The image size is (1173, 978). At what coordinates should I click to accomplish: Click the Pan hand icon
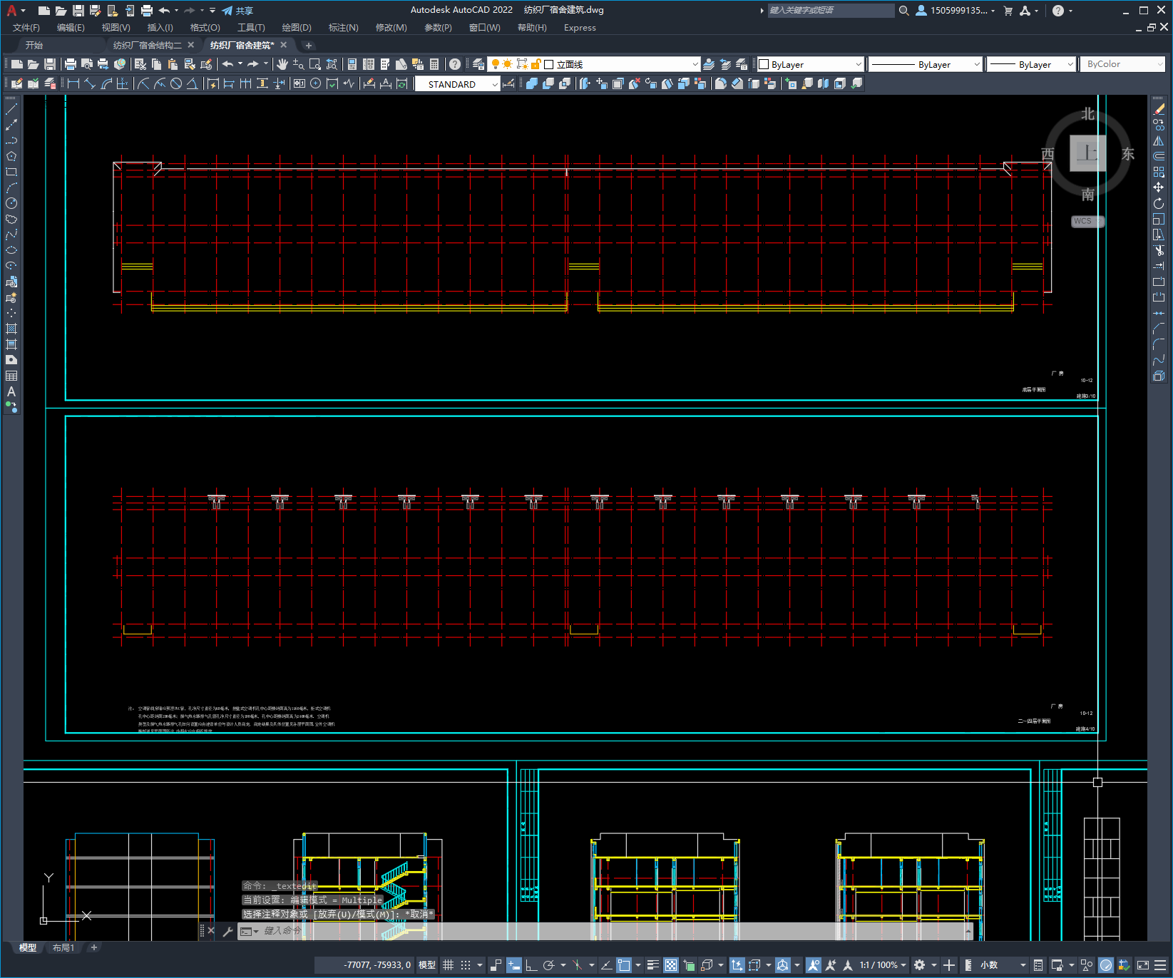tap(282, 64)
